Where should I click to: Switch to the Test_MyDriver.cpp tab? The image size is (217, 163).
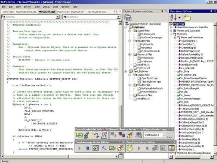(96, 12)
